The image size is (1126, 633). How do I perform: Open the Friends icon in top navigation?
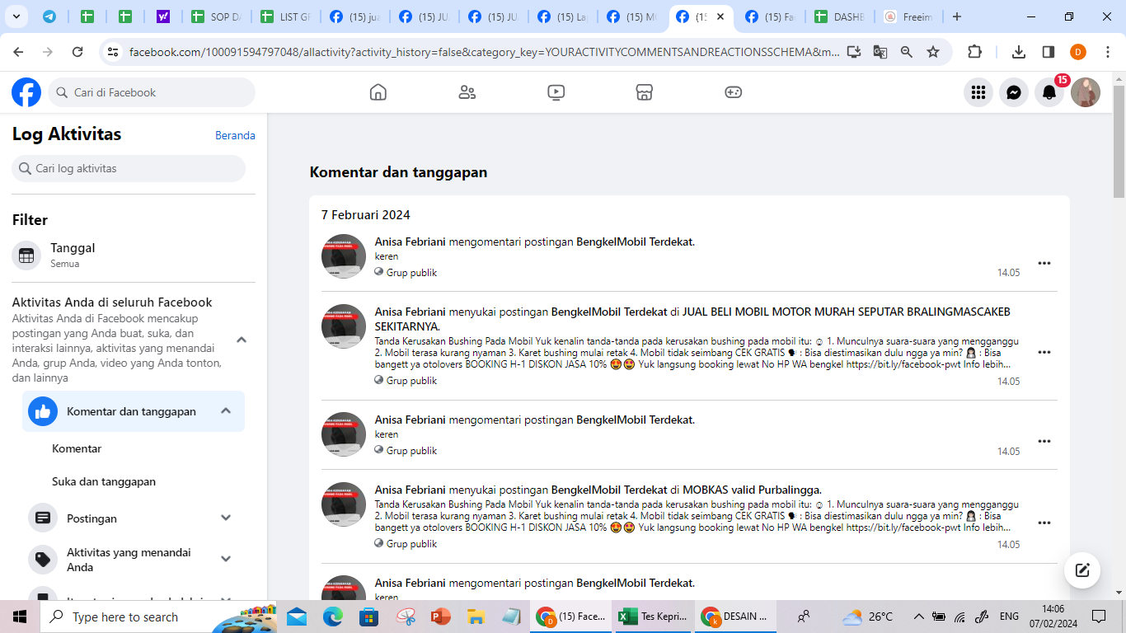(x=467, y=92)
